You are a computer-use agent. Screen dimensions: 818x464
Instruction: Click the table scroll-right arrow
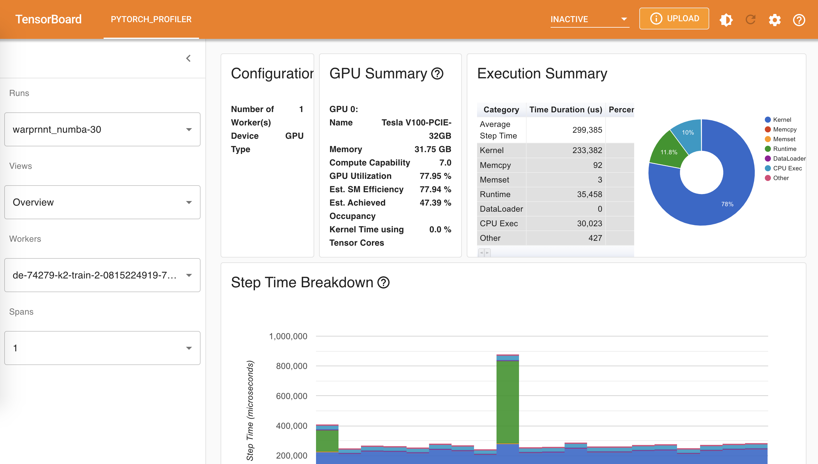pyautogui.click(x=487, y=253)
